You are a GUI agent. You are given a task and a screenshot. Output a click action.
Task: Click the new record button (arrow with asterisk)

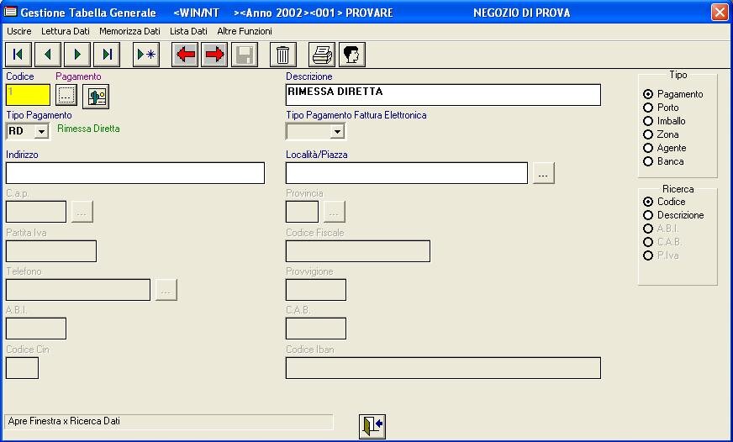pyautogui.click(x=146, y=55)
